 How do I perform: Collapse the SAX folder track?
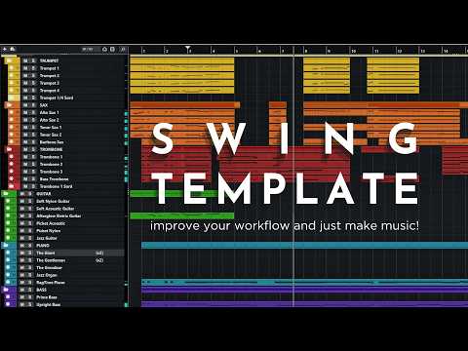(x=9, y=105)
